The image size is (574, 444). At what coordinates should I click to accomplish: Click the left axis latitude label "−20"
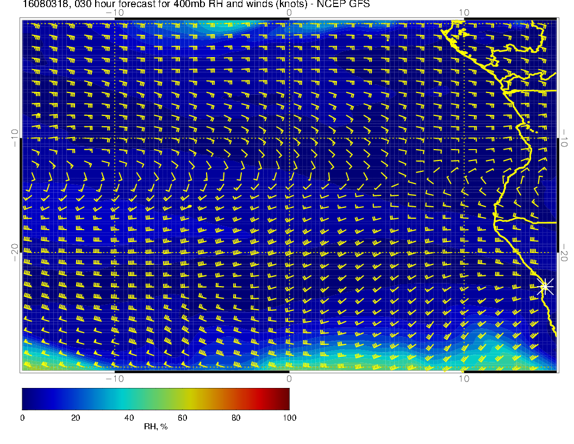pyautogui.click(x=14, y=252)
